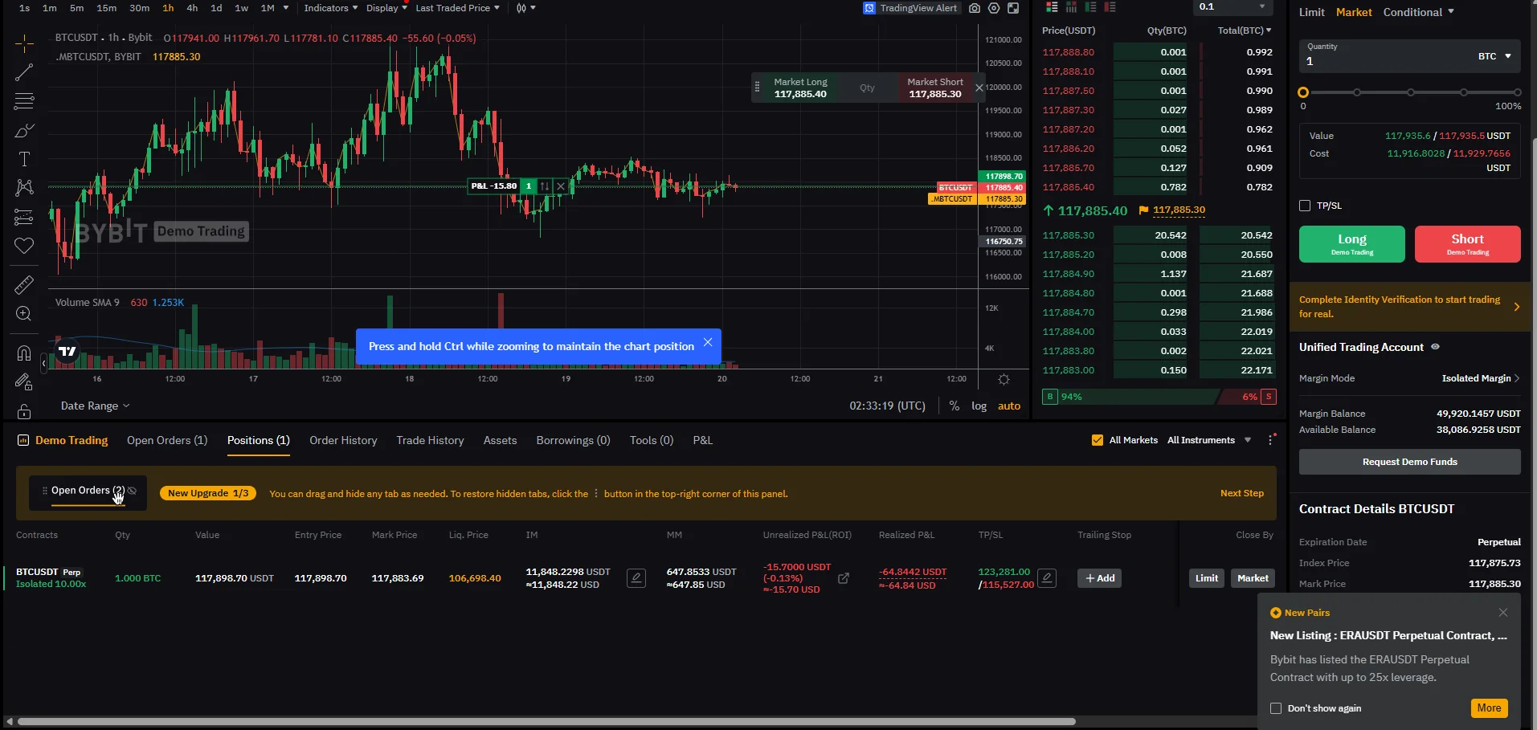The width and height of the screenshot is (1537, 730).
Task: Open the Isolated Margin mode selector
Action: click(1481, 378)
